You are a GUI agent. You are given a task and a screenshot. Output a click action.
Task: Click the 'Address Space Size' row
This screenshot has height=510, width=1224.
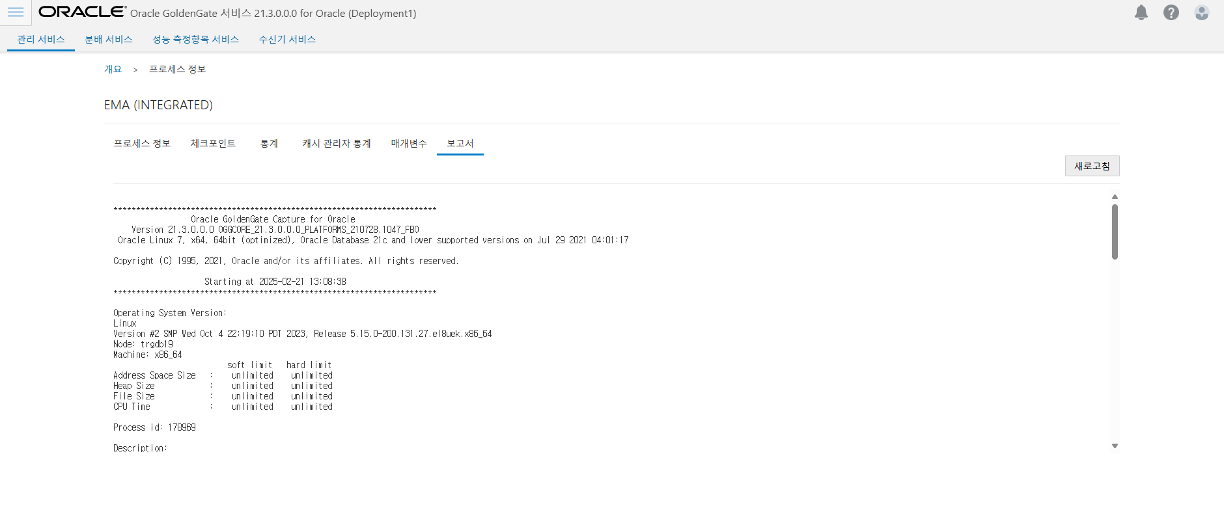point(223,375)
